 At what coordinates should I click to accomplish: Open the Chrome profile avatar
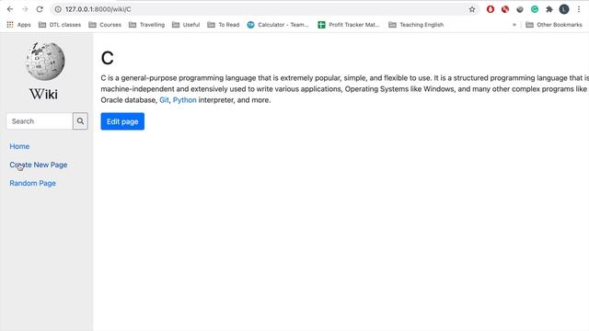(564, 9)
